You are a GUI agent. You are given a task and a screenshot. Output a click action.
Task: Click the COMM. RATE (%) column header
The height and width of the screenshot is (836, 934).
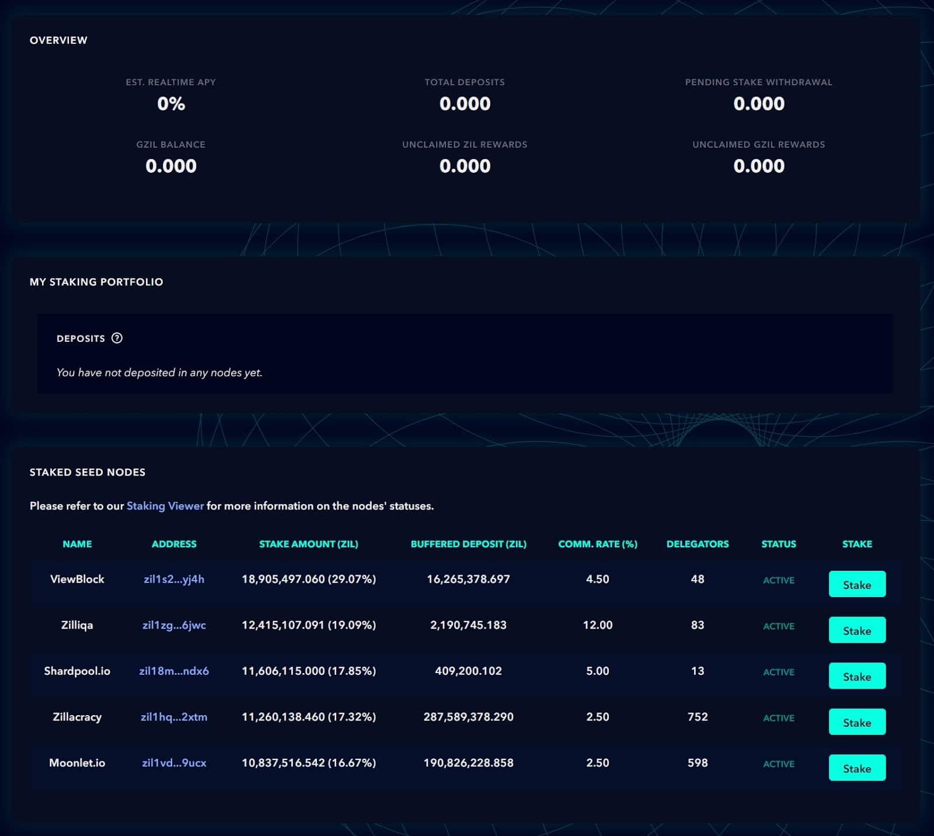click(x=598, y=544)
